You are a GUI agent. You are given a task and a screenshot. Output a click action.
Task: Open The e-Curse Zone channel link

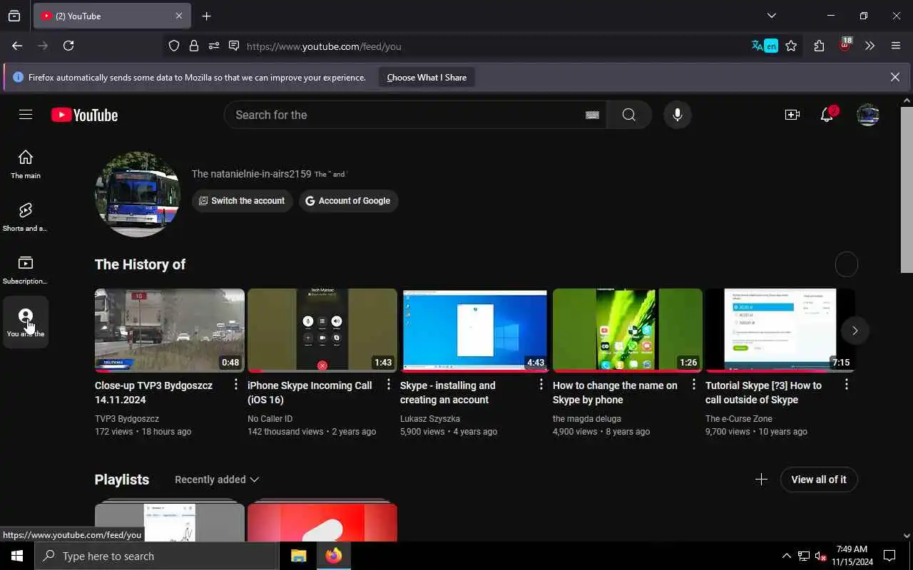click(x=739, y=419)
